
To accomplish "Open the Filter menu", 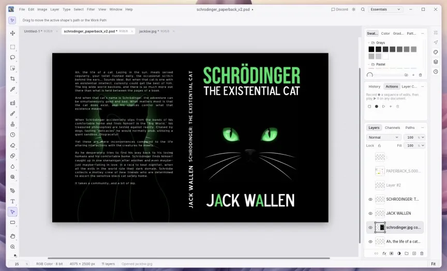I will [91, 9].
